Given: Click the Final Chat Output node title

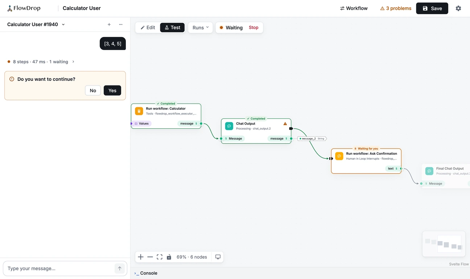Looking at the screenshot, I should click(x=450, y=168).
